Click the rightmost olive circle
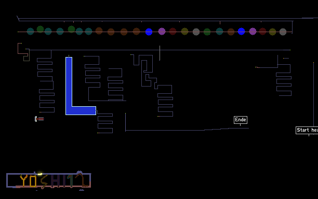 (272, 32)
